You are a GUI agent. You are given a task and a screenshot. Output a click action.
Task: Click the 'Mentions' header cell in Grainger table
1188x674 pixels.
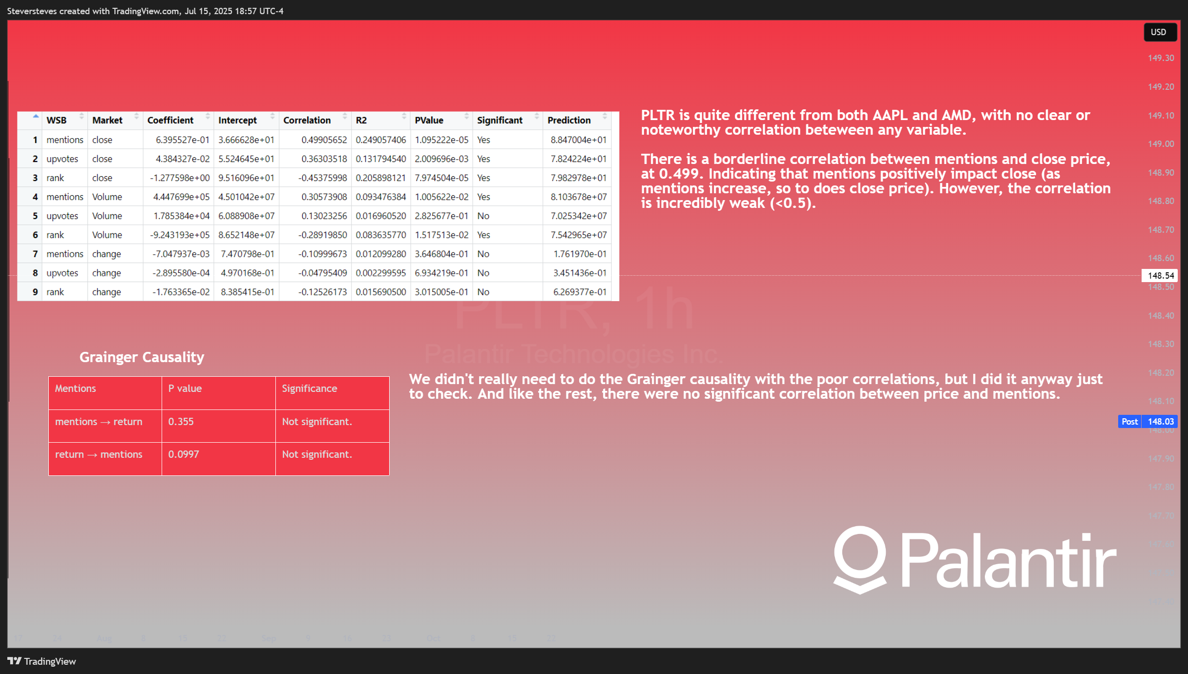click(x=105, y=393)
